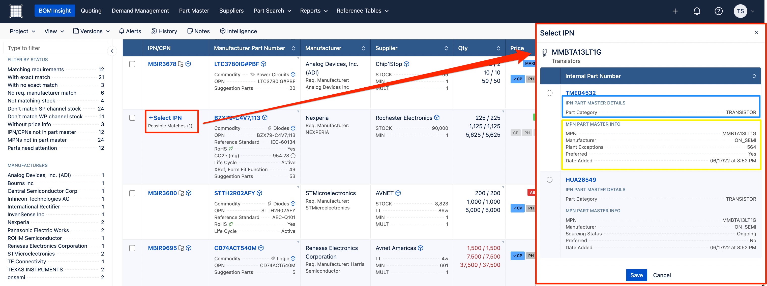Click cube icon beside CD74ACT540M
767x286 pixels.
(x=261, y=248)
